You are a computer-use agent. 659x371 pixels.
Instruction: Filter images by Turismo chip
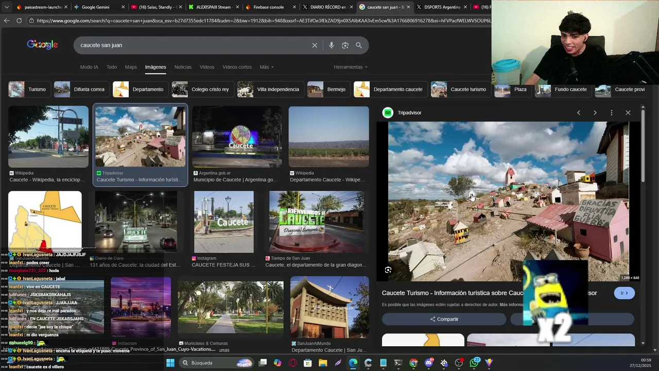tap(30, 89)
